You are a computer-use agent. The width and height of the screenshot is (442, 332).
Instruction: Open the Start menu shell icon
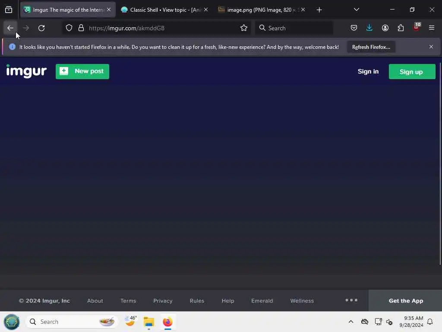(x=12, y=322)
